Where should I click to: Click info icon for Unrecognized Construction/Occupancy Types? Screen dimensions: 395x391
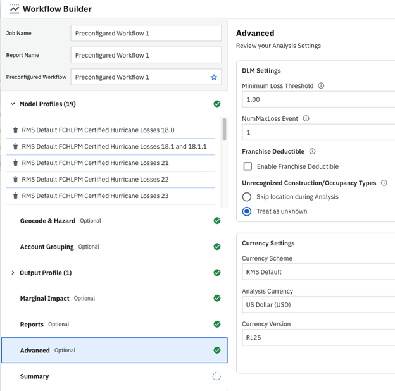tap(384, 183)
